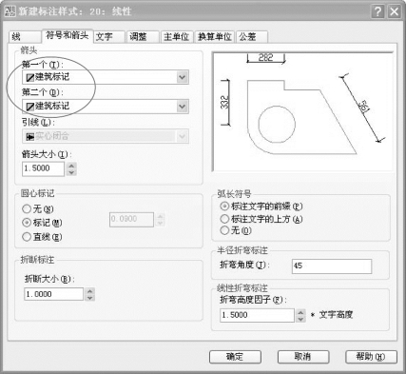Switch to the 文字 tab
The width and height of the screenshot is (406, 374).
click(x=109, y=37)
